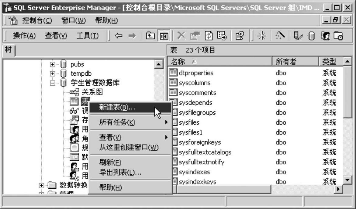Click the Refresh toolbar icon

pos(209,36)
